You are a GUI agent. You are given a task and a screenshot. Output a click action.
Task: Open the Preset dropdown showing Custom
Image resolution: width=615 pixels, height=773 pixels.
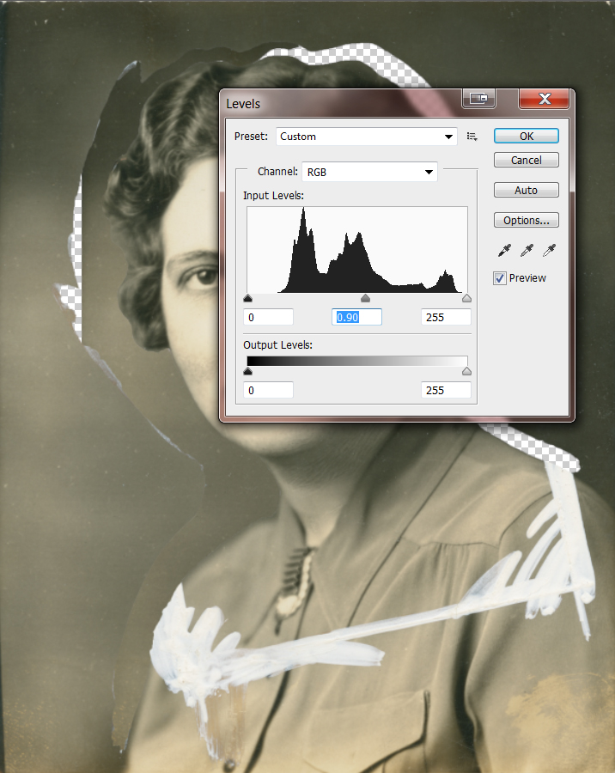[x=367, y=137]
